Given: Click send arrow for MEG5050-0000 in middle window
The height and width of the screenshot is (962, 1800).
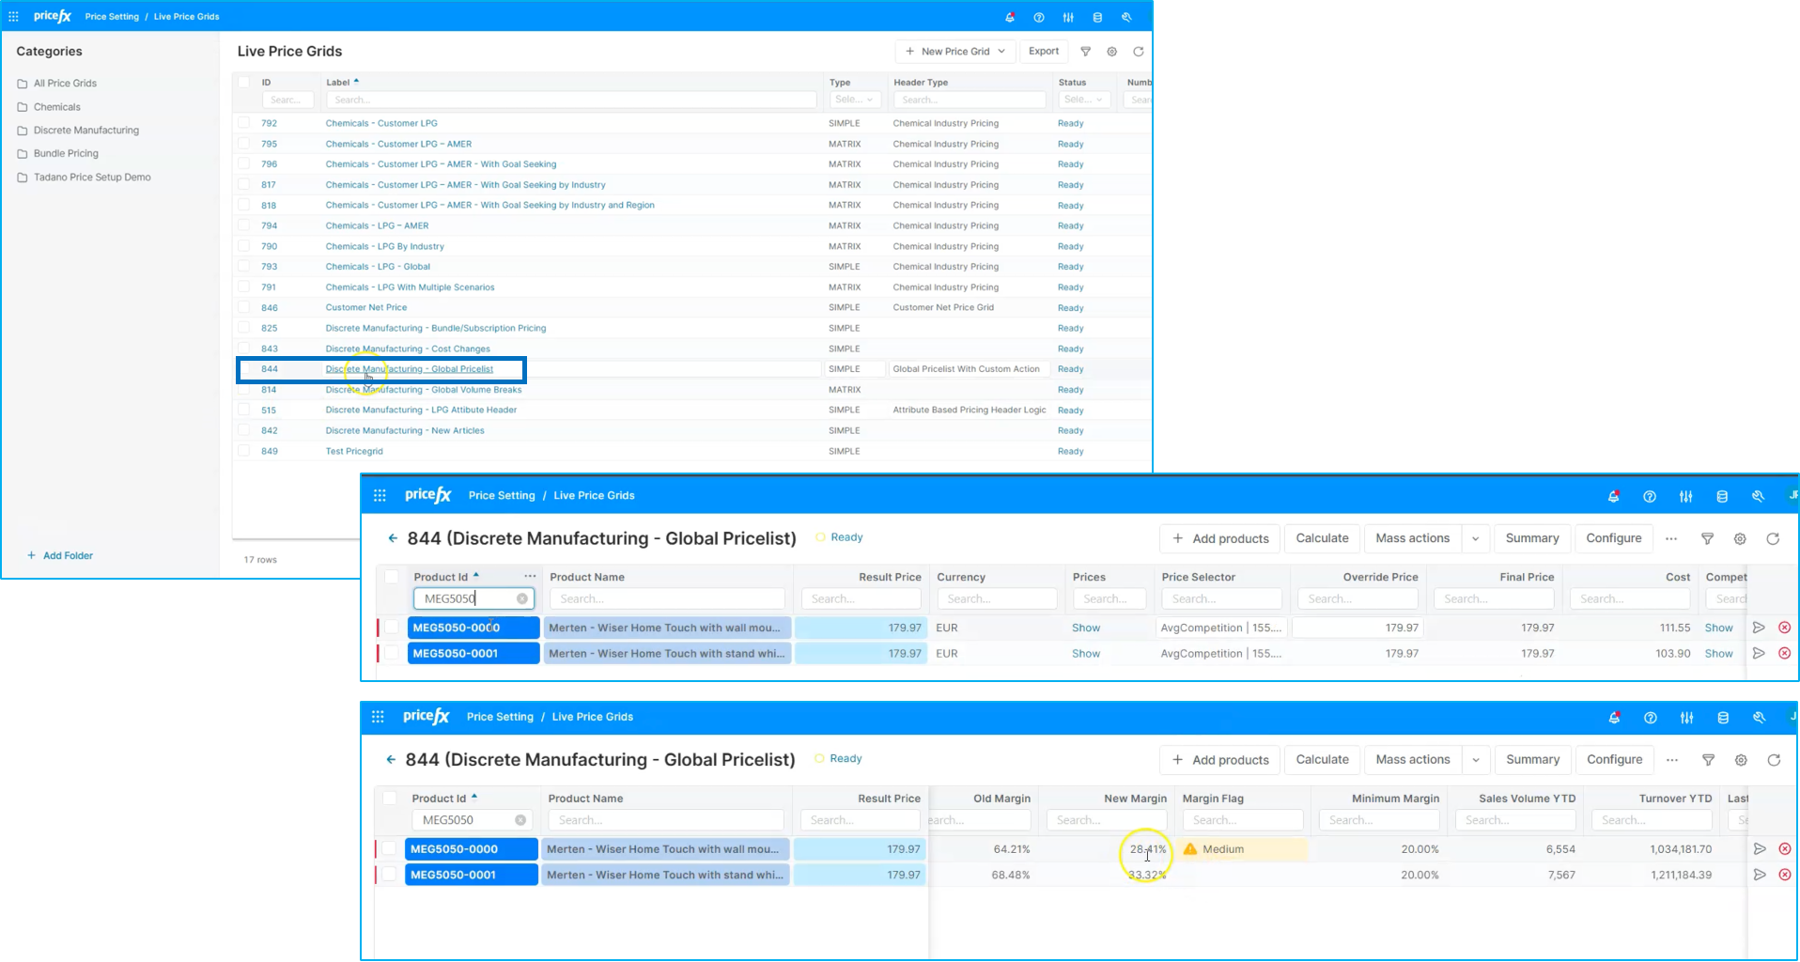Looking at the screenshot, I should coord(1759,628).
